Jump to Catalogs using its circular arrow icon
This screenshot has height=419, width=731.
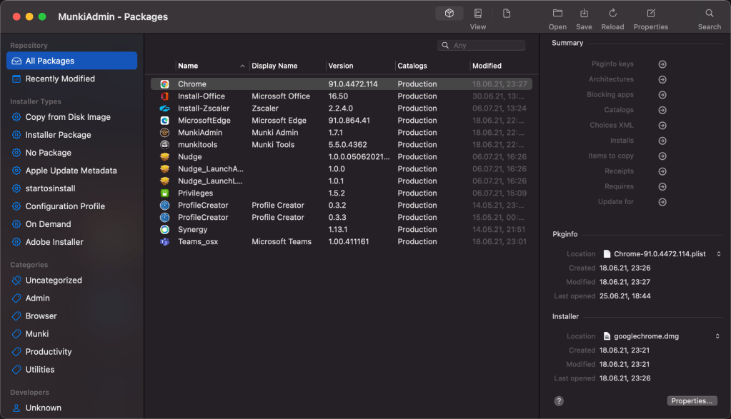(662, 109)
